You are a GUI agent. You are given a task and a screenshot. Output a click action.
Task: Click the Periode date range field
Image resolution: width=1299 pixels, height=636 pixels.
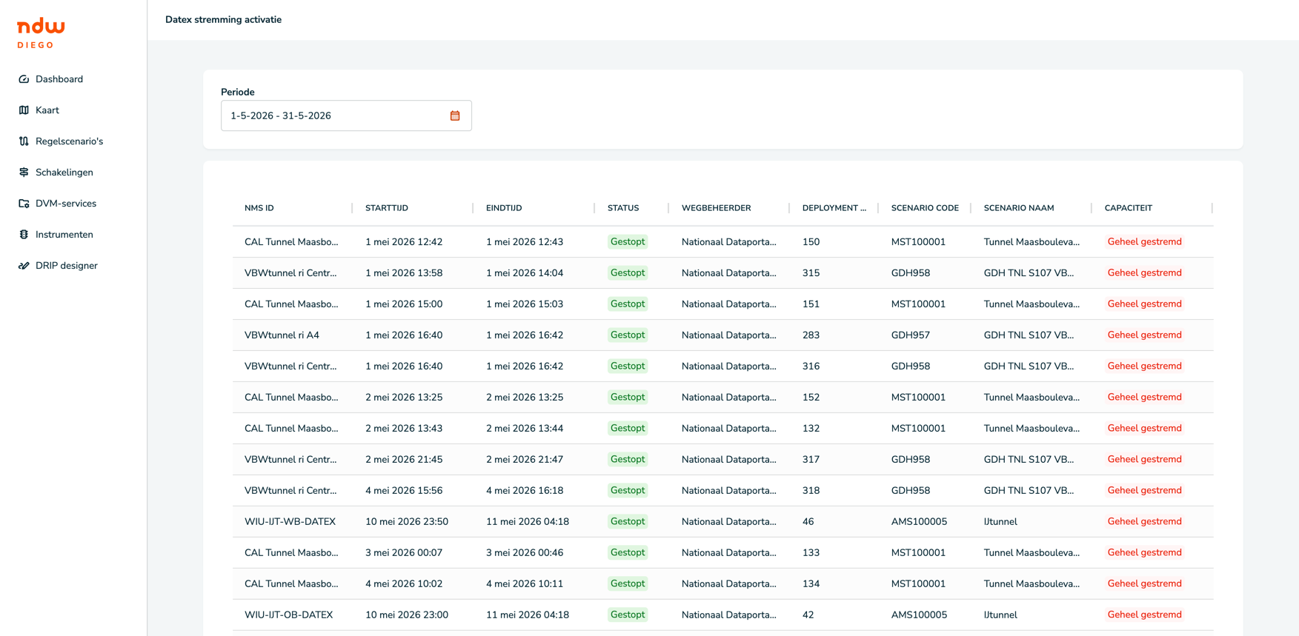tap(346, 116)
